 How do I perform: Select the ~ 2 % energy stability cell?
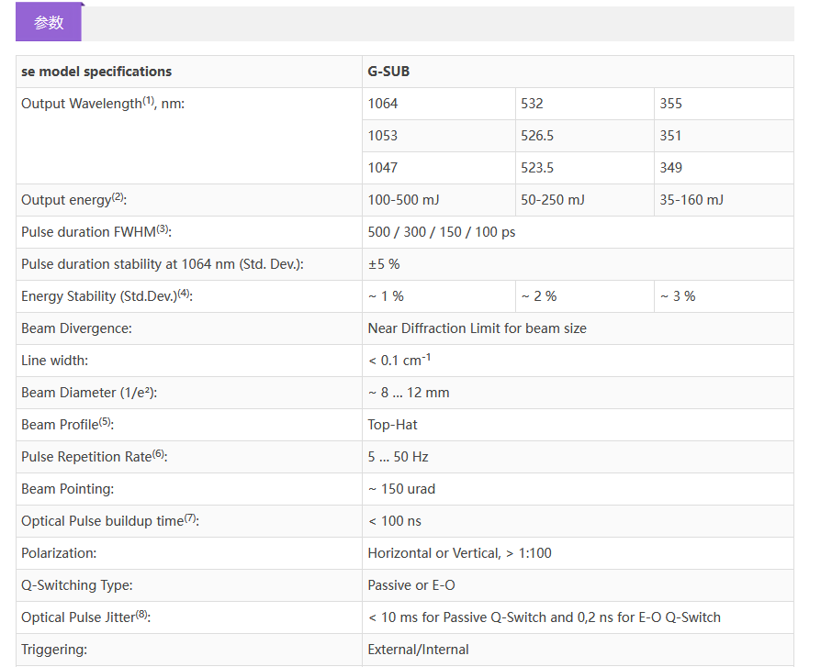pos(539,296)
